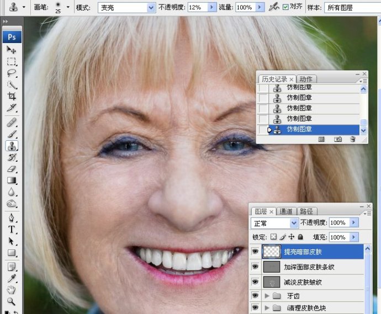The width and height of the screenshot is (381, 314).
Task: Select the Clone Stamp tool in toolbox
Action: [x=12, y=146]
